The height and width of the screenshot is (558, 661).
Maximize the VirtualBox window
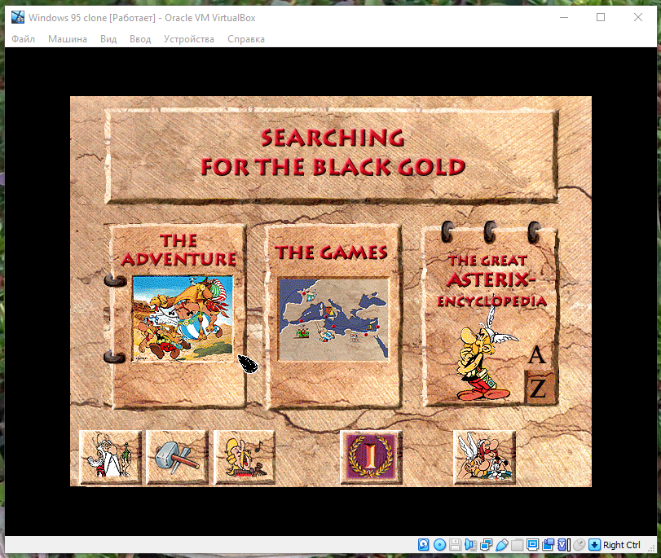point(601,17)
